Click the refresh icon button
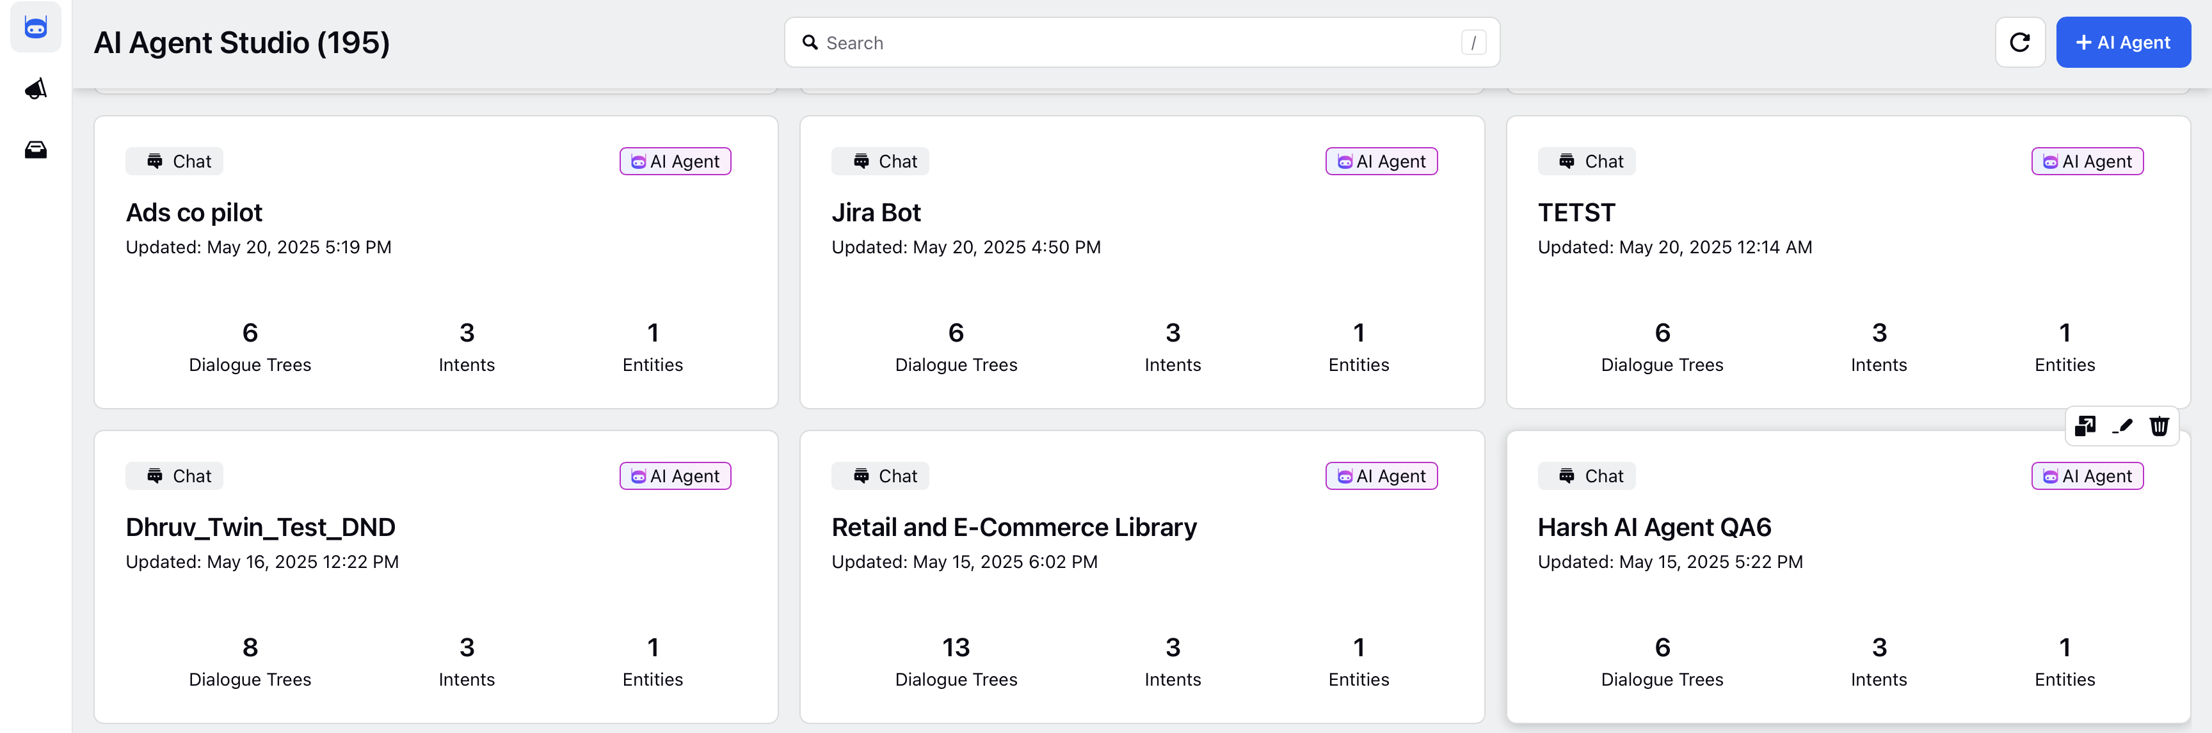Image resolution: width=2212 pixels, height=733 pixels. [x=2019, y=42]
